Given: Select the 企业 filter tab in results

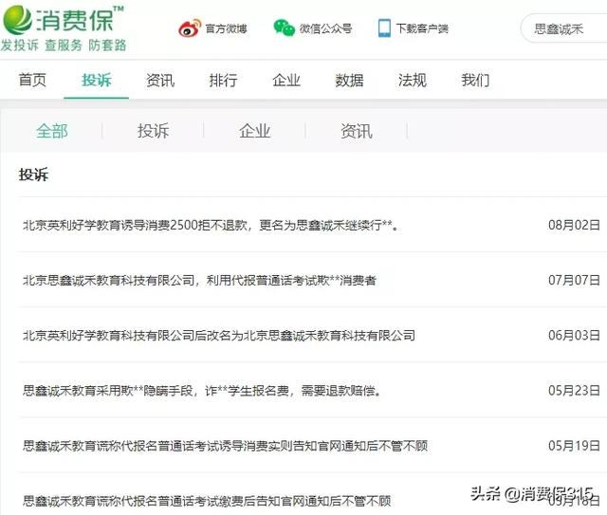Looking at the screenshot, I should [x=255, y=131].
